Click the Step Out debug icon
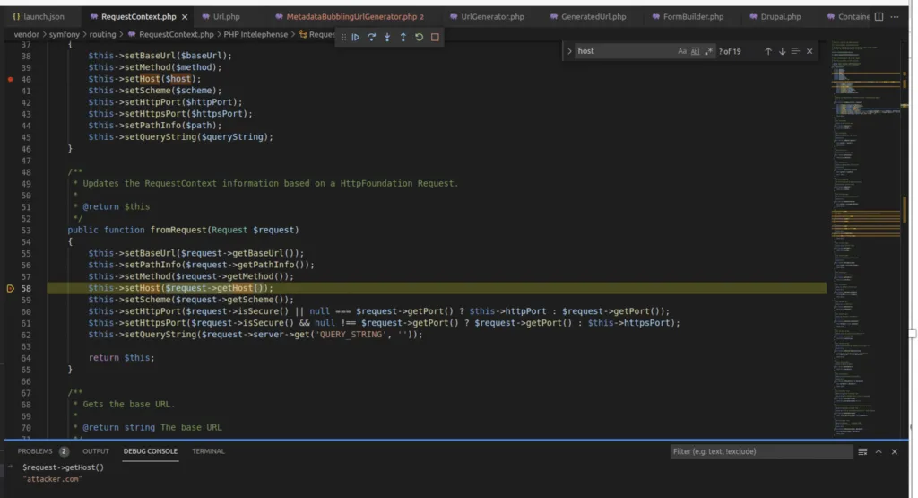Screen dimensions: 918x498 pos(403,37)
